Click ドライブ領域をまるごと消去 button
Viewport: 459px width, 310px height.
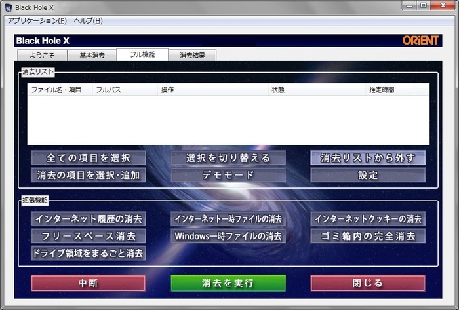tap(88, 253)
